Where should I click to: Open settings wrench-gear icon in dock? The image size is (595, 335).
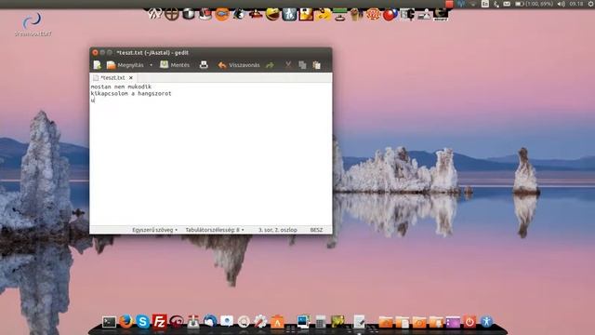click(260, 322)
